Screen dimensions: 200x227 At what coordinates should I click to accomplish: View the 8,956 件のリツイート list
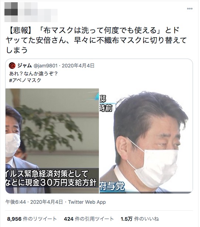point(32,219)
